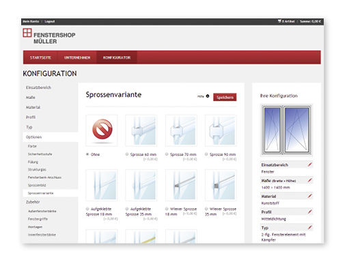
Task: Open the shopping cart icon
Action: [x=279, y=21]
